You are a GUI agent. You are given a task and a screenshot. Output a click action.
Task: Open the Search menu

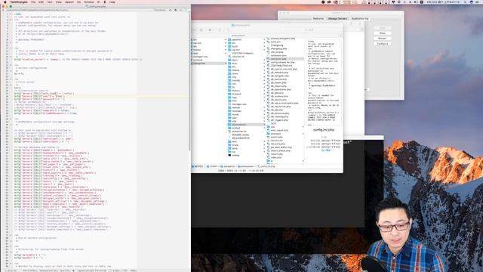pos(69,2)
